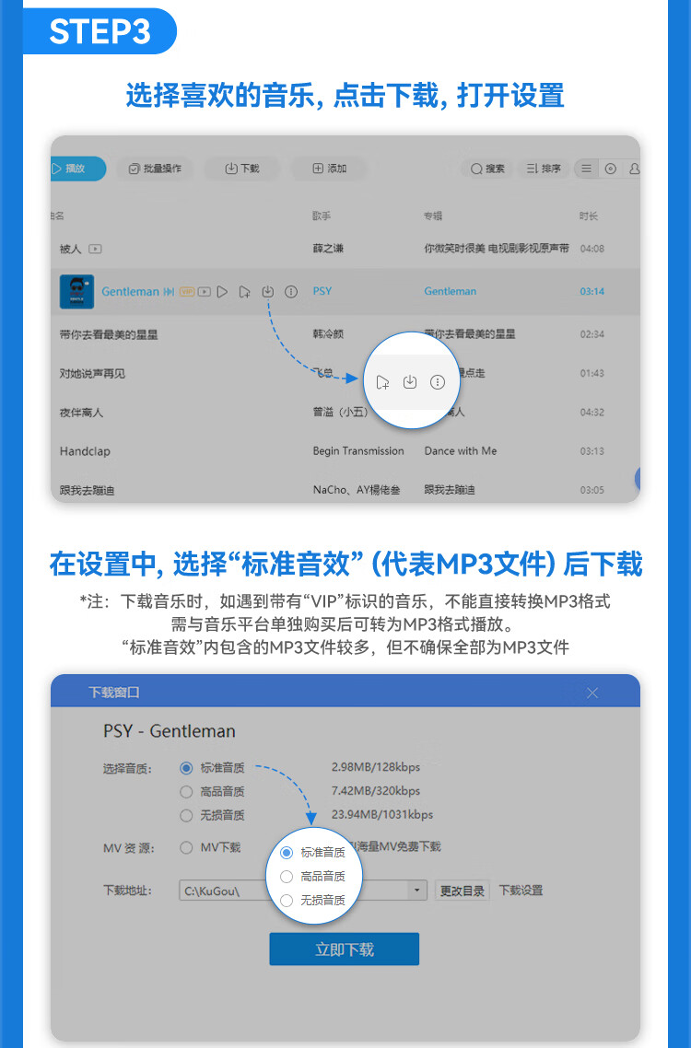Screen dimensions: 691x1048
Task: Click artist Begin Transmission
Action: (x=358, y=451)
